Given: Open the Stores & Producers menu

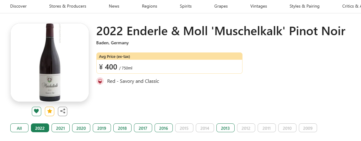Looking at the screenshot, I should click(68, 6).
